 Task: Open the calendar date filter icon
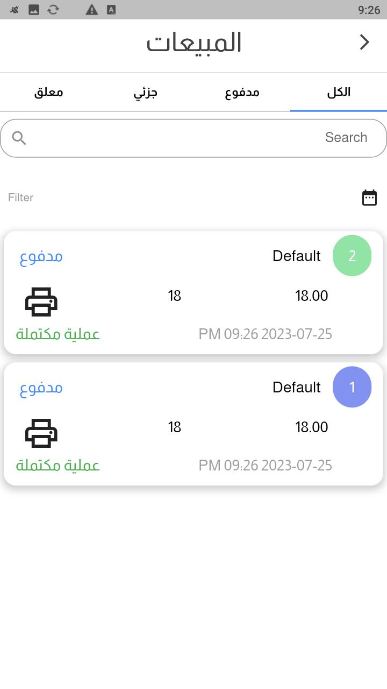[369, 198]
